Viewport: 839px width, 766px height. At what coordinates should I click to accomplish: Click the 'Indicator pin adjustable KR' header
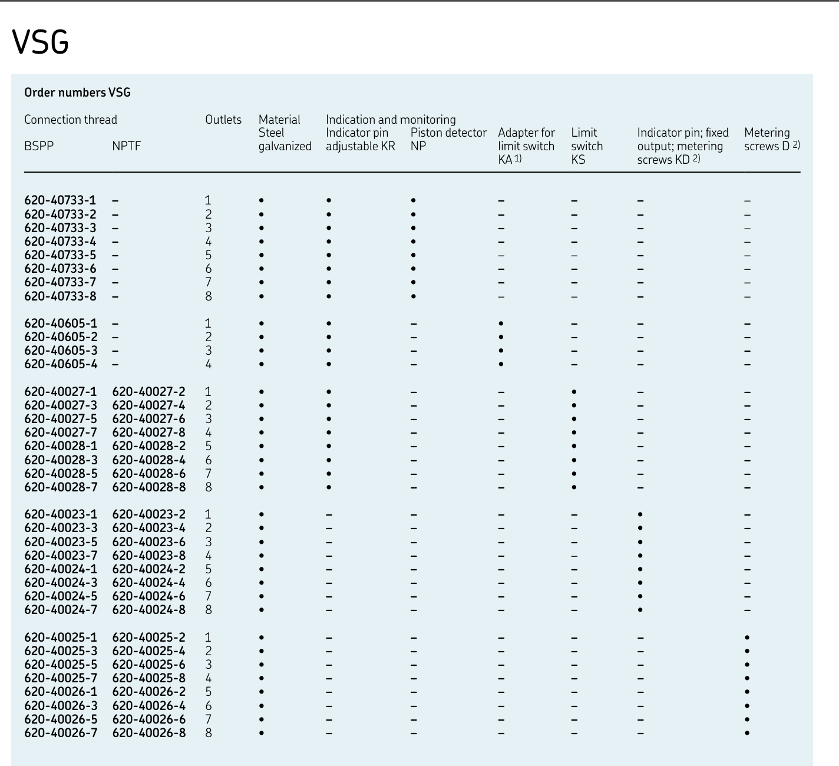point(361,140)
